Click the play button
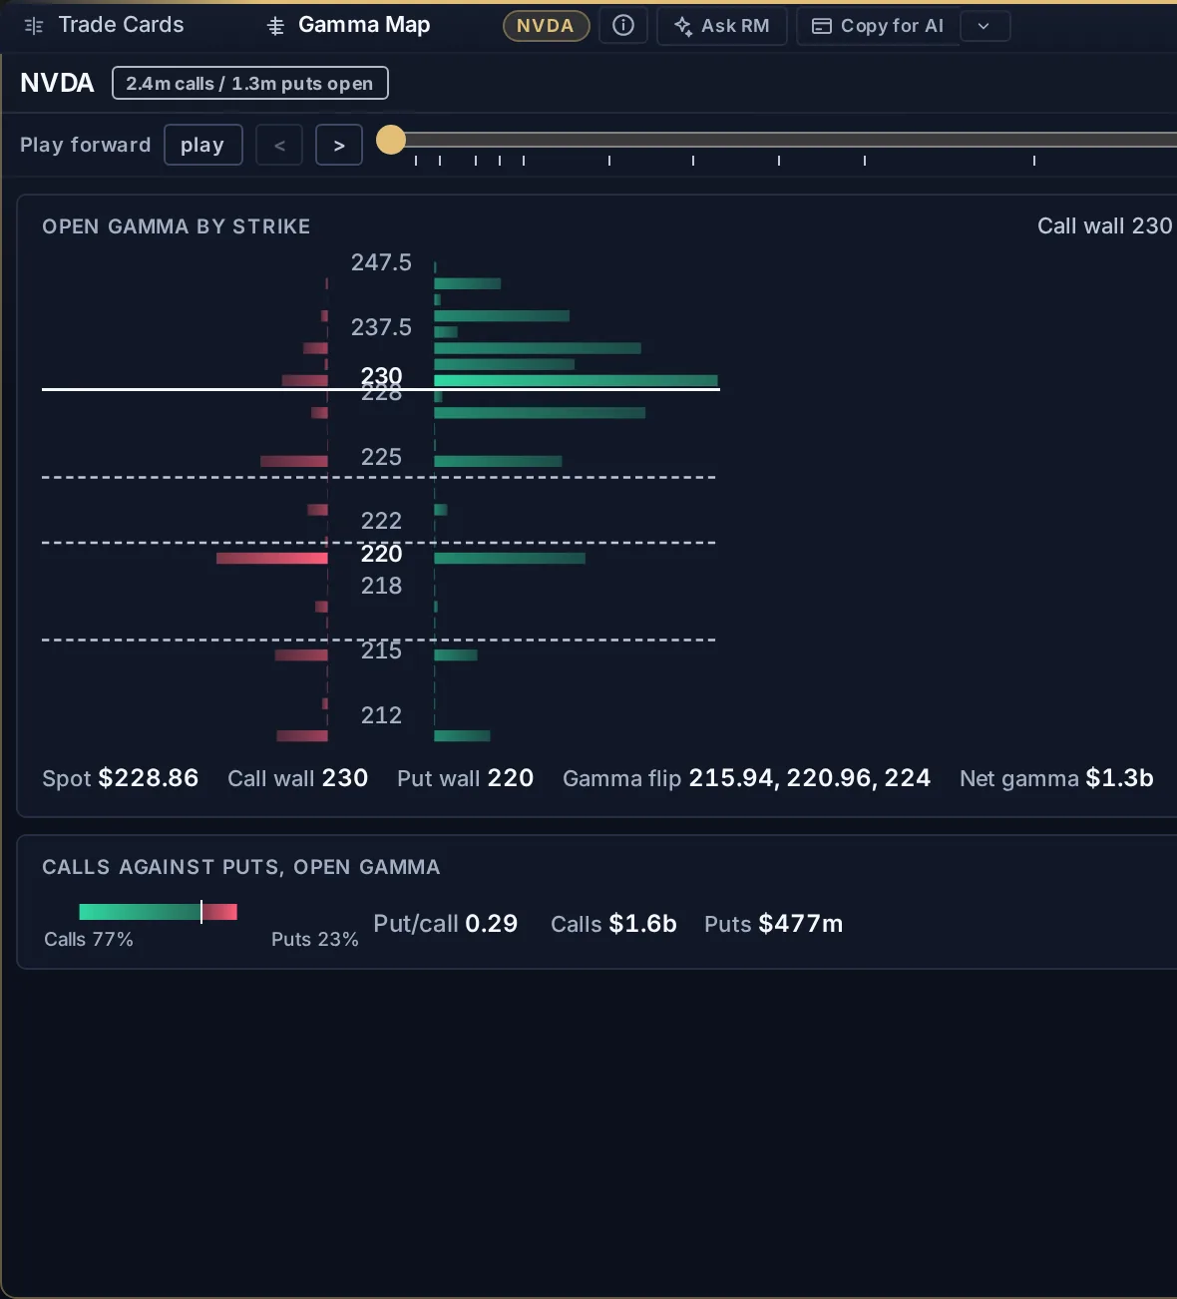 pos(202,145)
